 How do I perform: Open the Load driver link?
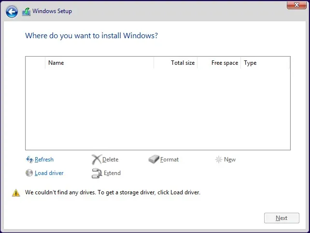coord(49,173)
